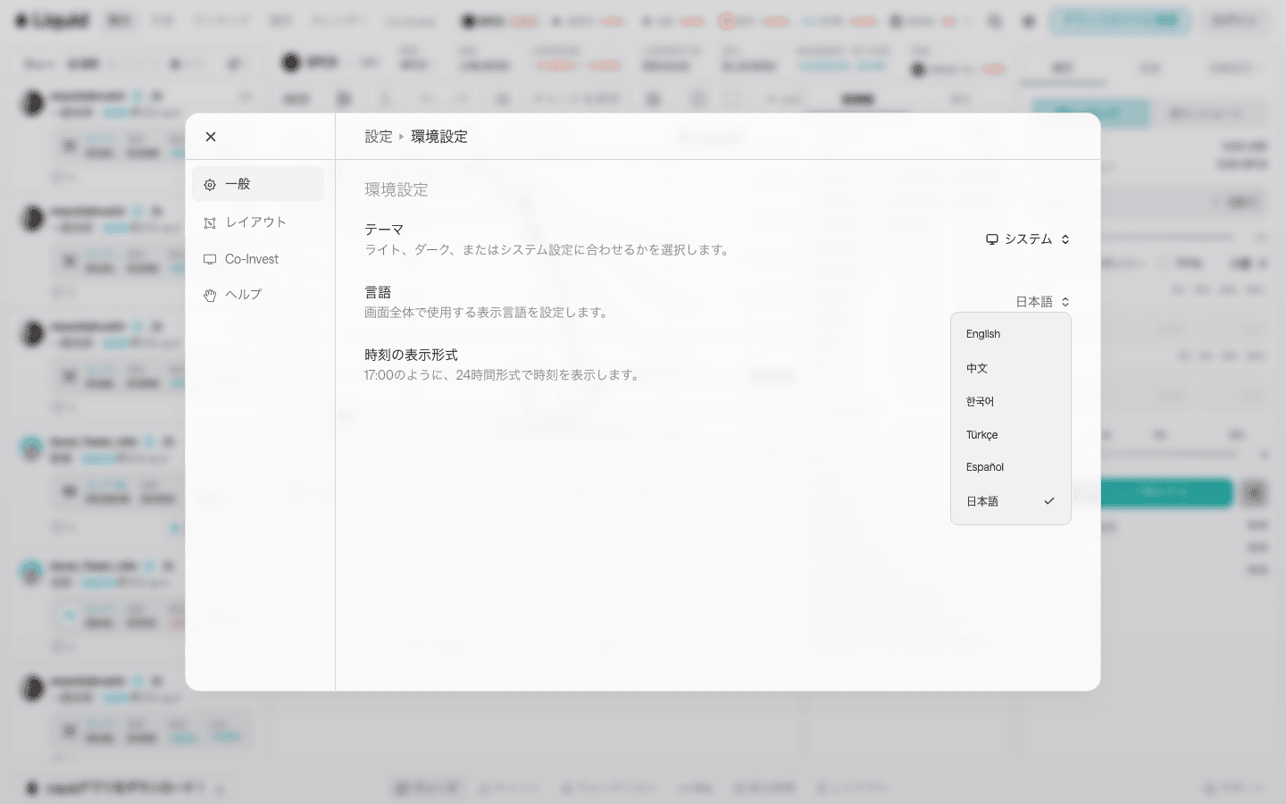Go back to 設定 in the breadcrumb
This screenshot has height=804, width=1286.
click(379, 137)
